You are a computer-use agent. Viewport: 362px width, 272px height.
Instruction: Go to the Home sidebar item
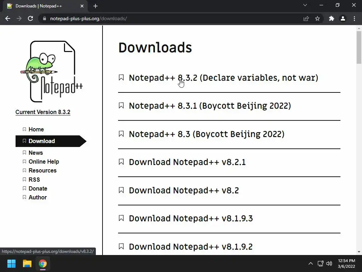pyautogui.click(x=36, y=129)
